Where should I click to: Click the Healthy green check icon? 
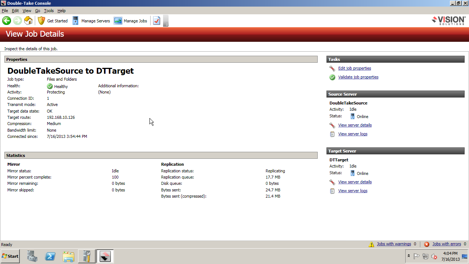50,86
